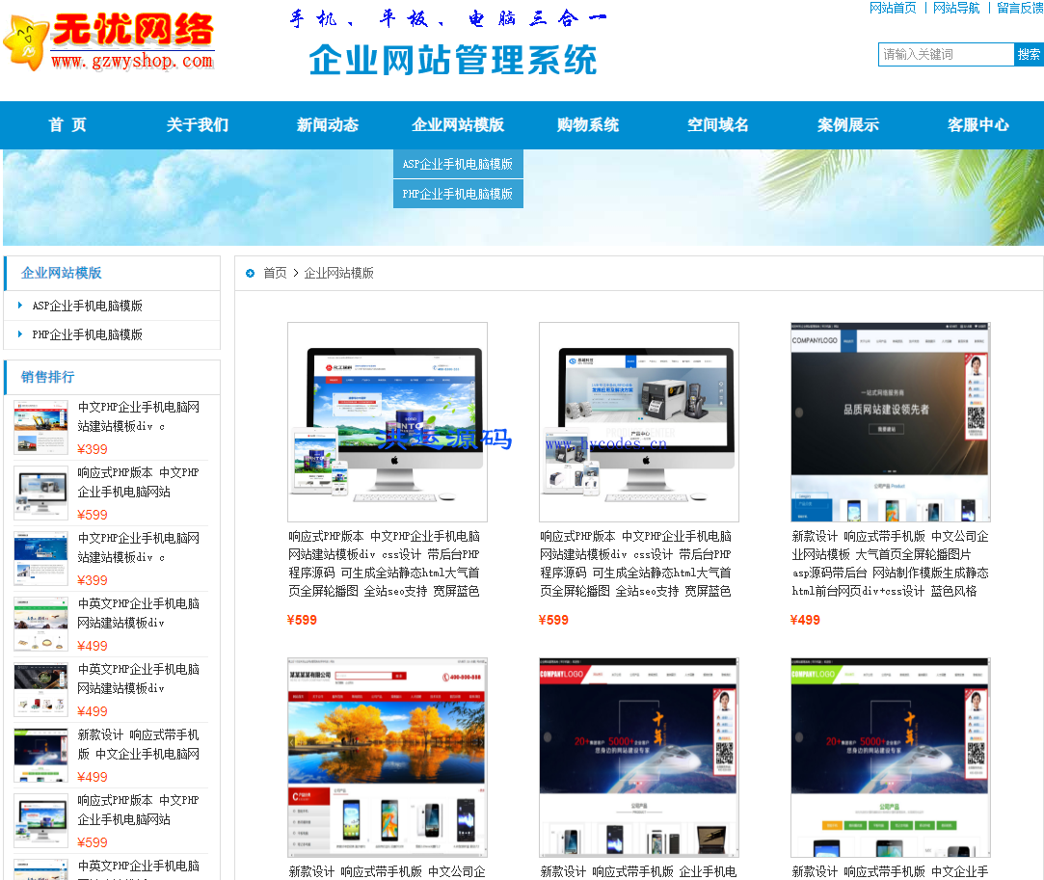
Task: Click the arrow bullet beside PHP企业手机电脑模版 in sidebar
Action: pyautogui.click(x=20, y=334)
